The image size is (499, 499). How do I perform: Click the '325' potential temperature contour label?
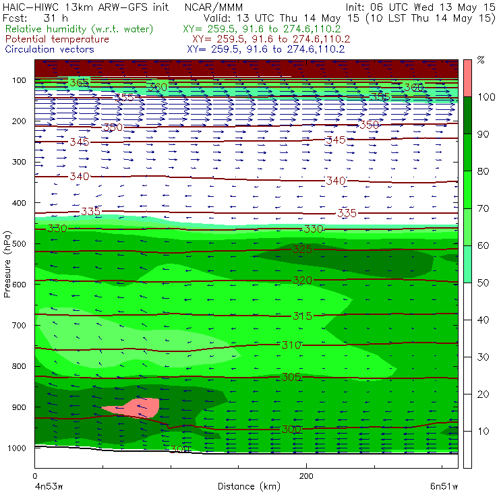click(x=302, y=249)
